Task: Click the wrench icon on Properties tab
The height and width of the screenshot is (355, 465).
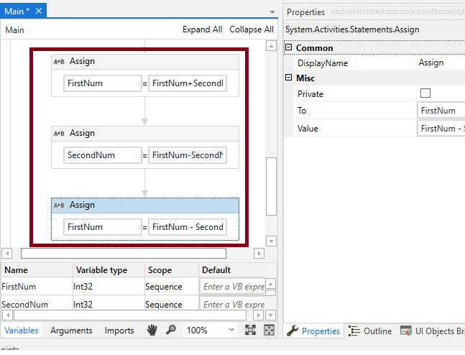Action: [x=293, y=331]
